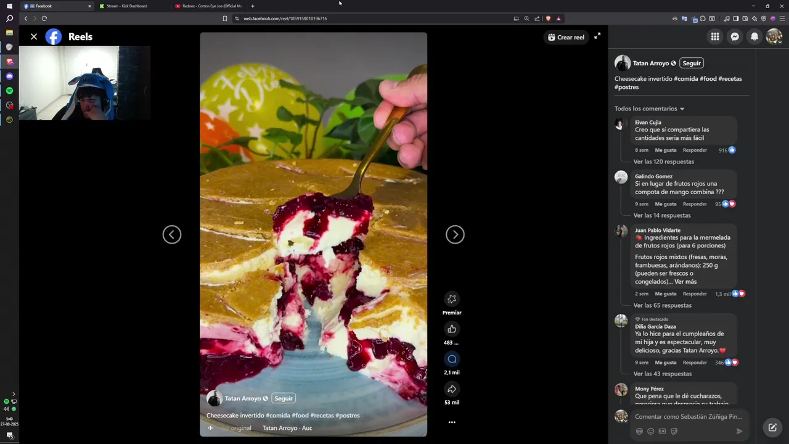Click the Premiar star icon
The height and width of the screenshot is (444, 789).
pyautogui.click(x=452, y=299)
